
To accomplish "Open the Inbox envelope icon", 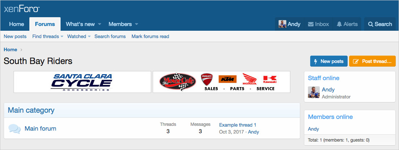I will point(311,24).
